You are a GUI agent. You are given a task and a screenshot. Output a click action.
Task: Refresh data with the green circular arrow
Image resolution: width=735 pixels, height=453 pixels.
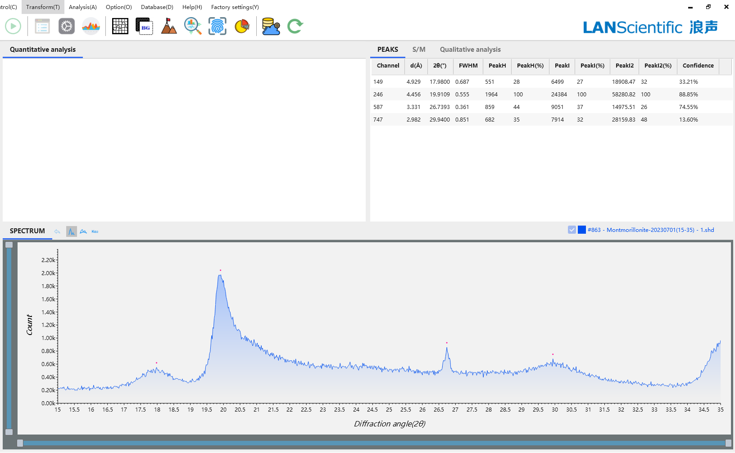coord(295,26)
